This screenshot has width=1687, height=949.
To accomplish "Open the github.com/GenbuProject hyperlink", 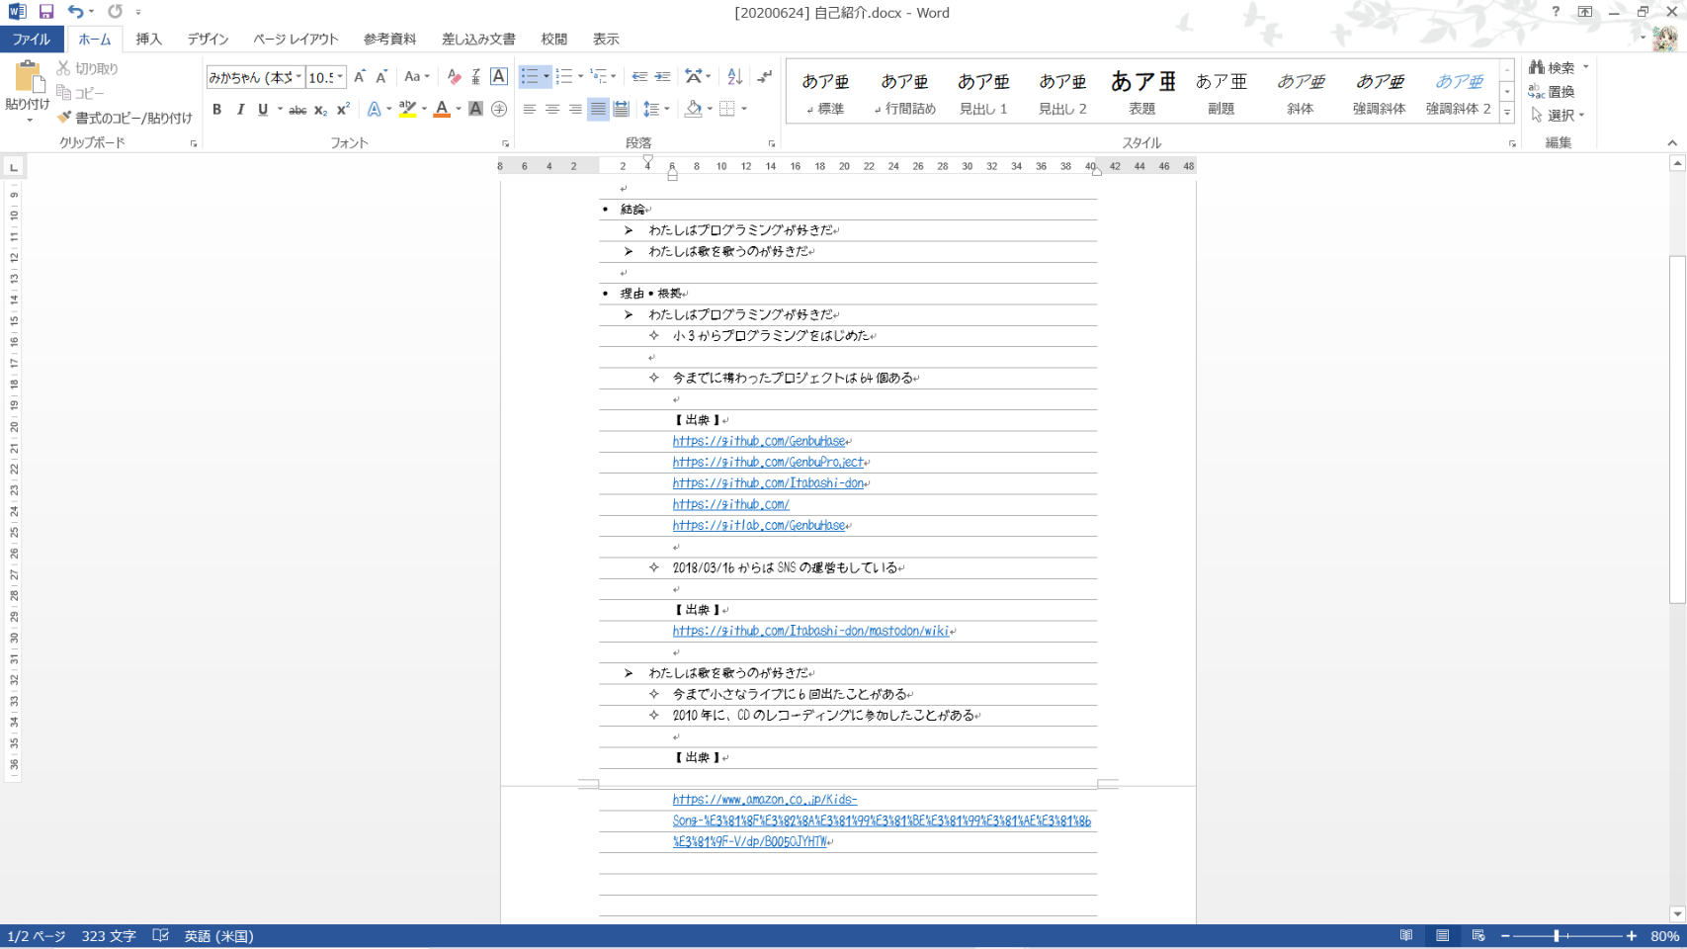I will tap(768, 463).
